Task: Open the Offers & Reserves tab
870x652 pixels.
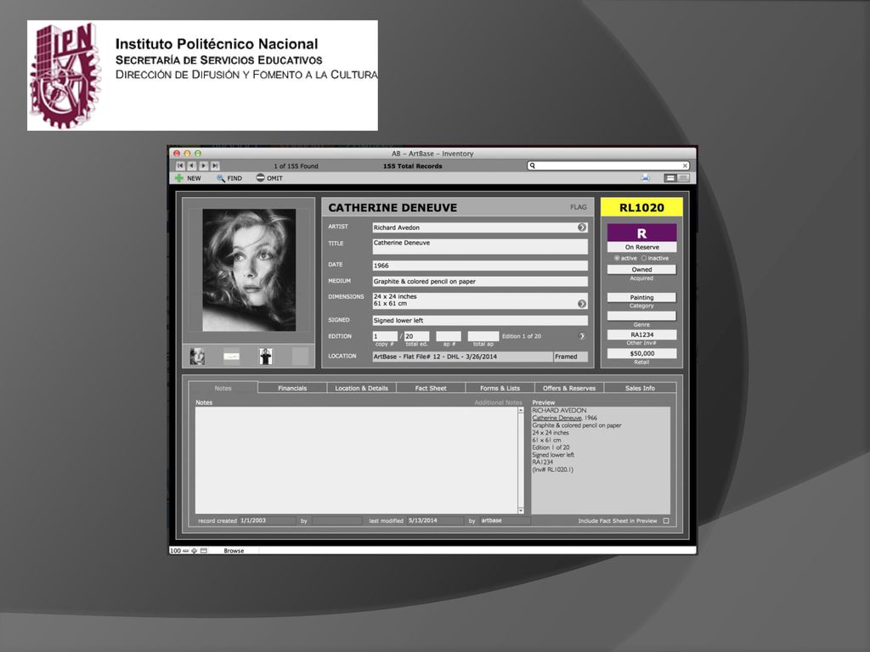Action: pos(569,388)
